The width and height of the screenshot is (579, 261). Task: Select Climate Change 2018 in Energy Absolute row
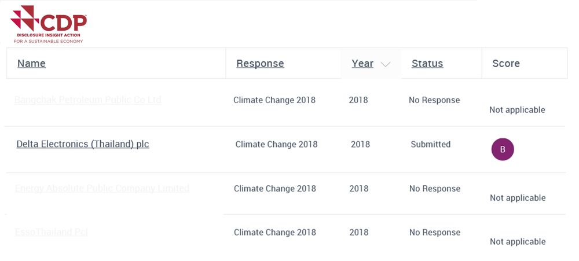[x=275, y=189]
